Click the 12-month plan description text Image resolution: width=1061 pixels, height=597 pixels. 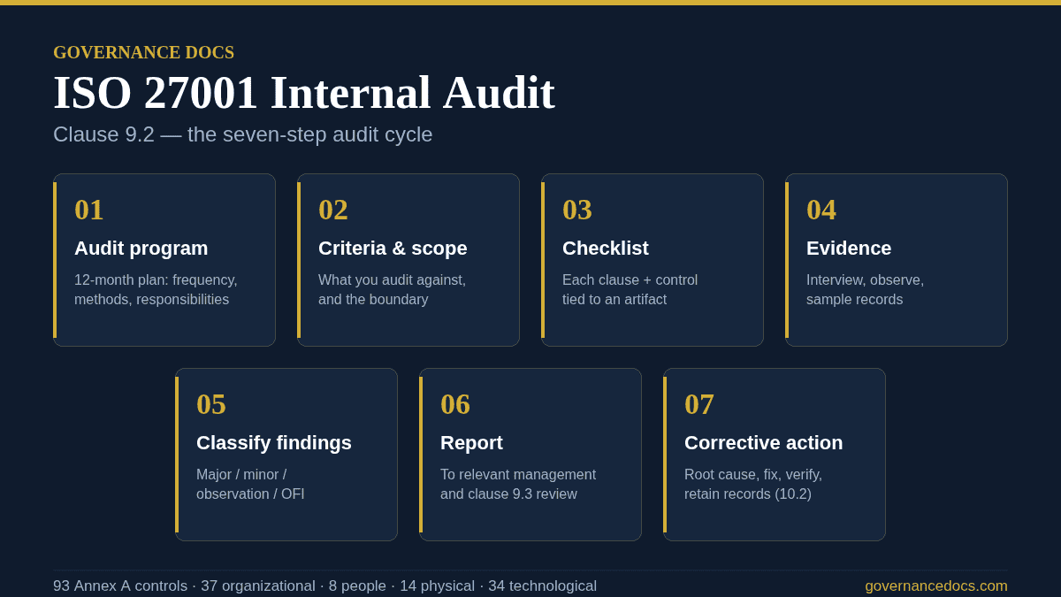[x=156, y=290]
